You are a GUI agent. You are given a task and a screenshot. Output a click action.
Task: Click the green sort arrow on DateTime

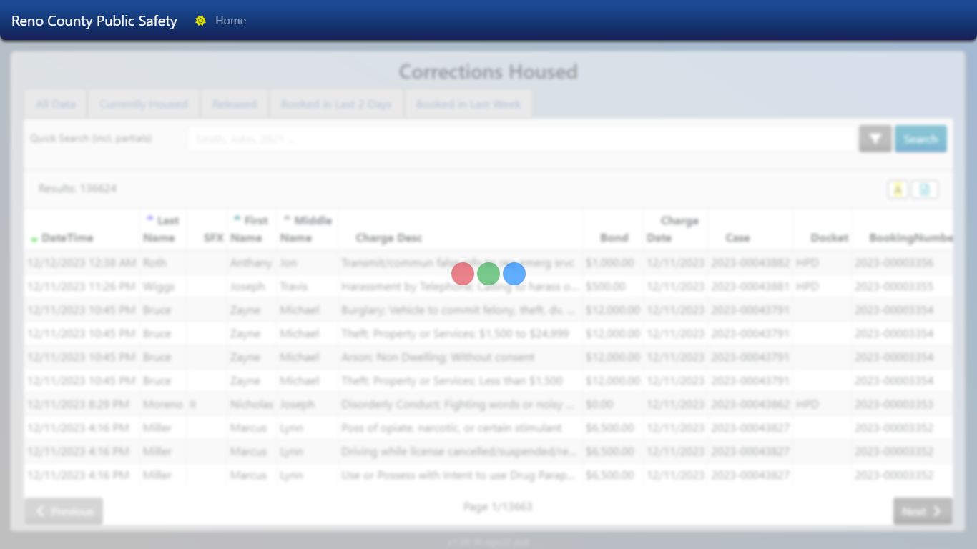point(34,239)
